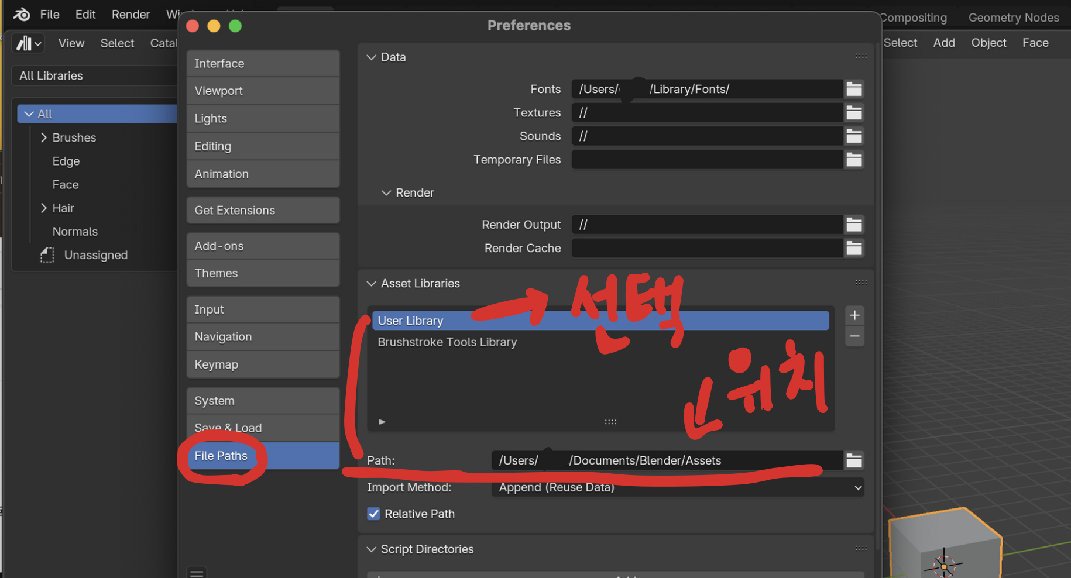Collapse the Render subpanel
1071x578 pixels.
click(386, 193)
